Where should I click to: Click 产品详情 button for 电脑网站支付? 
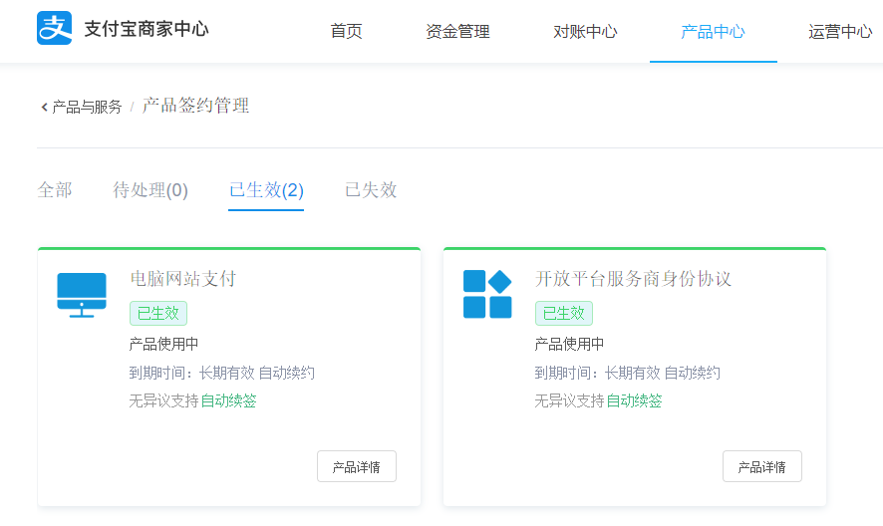click(x=357, y=466)
